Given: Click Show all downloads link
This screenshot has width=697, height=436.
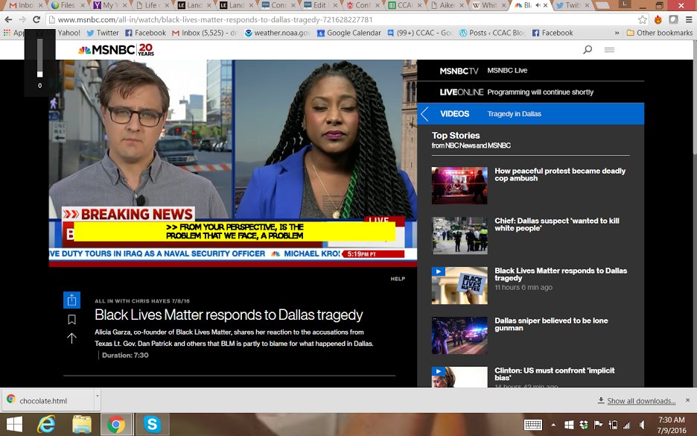Looking at the screenshot, I should (641, 401).
